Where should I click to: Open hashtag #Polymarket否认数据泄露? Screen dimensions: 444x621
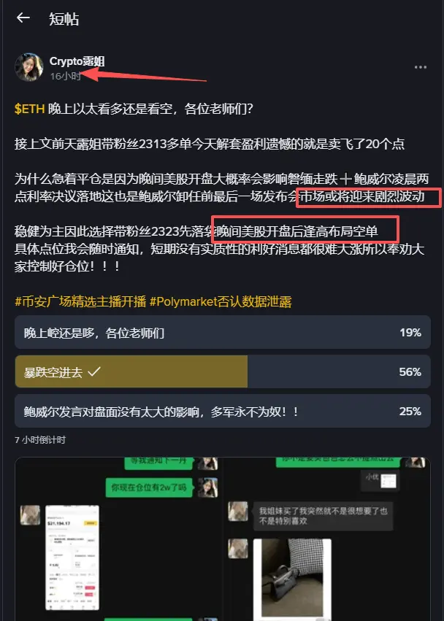(221, 302)
